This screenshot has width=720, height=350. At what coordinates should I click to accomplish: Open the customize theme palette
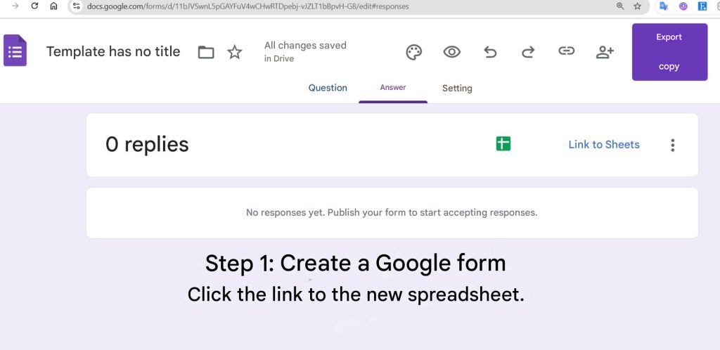[x=414, y=52]
